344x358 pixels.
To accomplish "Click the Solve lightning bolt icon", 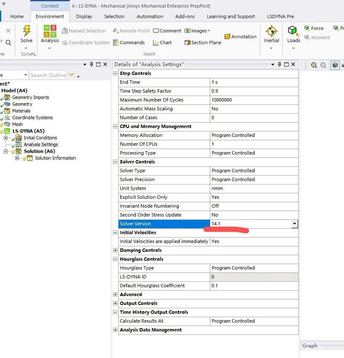I will 26,31.
